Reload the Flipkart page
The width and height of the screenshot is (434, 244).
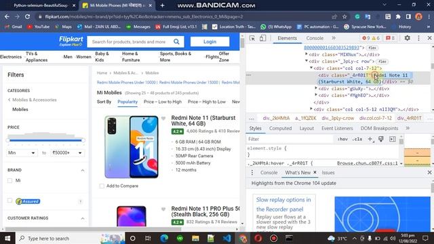pyautogui.click(x=27, y=16)
